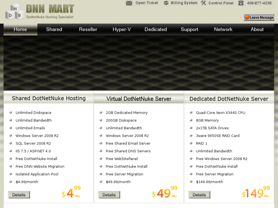
Task: Click the 8GB Memory text
Action: 207,121
